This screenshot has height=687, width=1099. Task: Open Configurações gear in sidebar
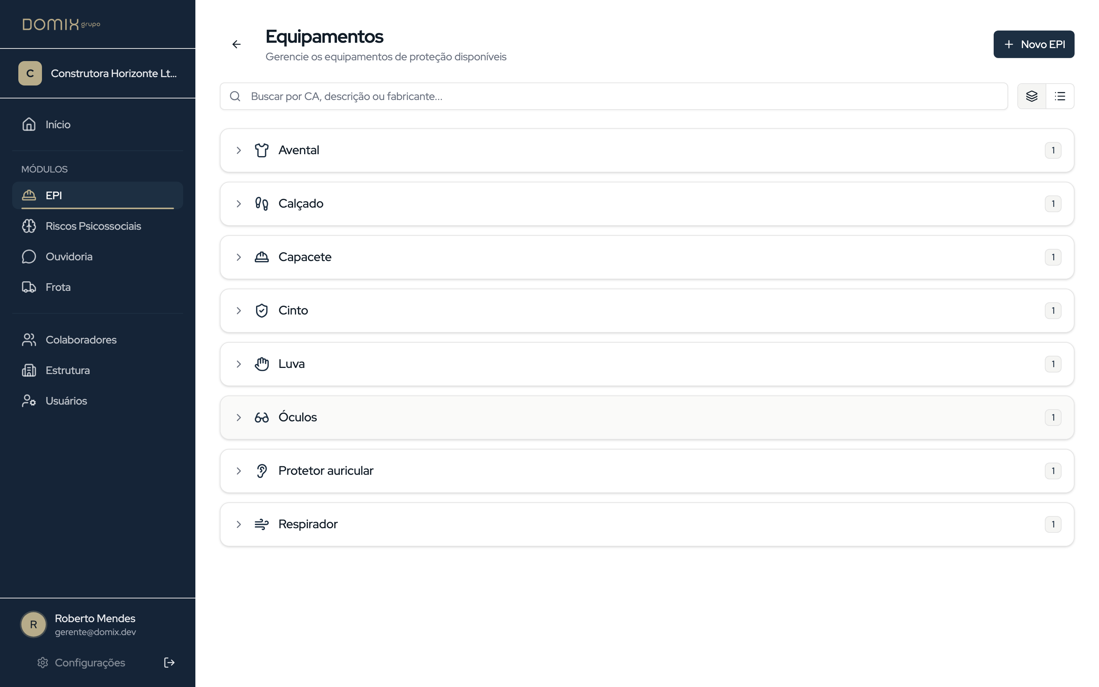[43, 663]
